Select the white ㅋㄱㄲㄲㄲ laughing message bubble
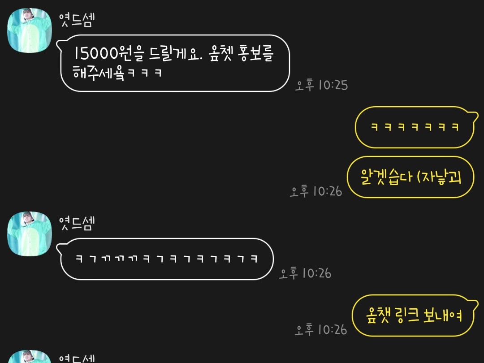The image size is (484, 363). click(165, 259)
